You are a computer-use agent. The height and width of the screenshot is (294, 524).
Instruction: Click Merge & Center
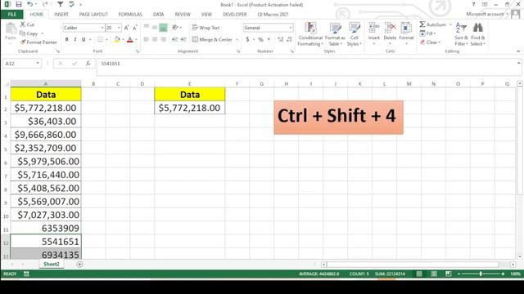point(213,39)
